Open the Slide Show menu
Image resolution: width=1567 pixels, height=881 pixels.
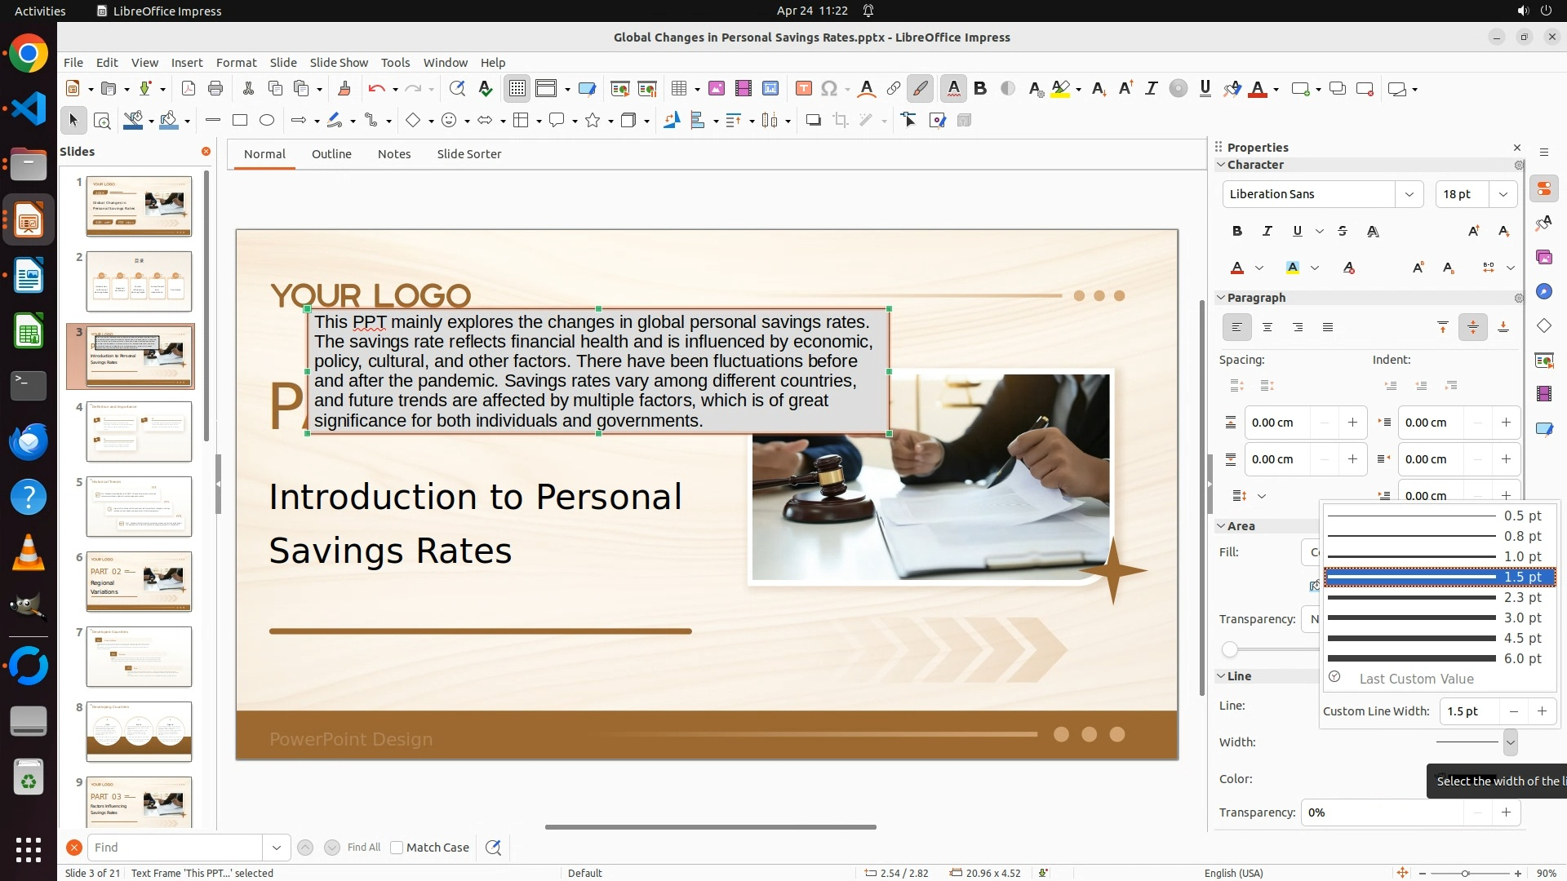coord(339,63)
